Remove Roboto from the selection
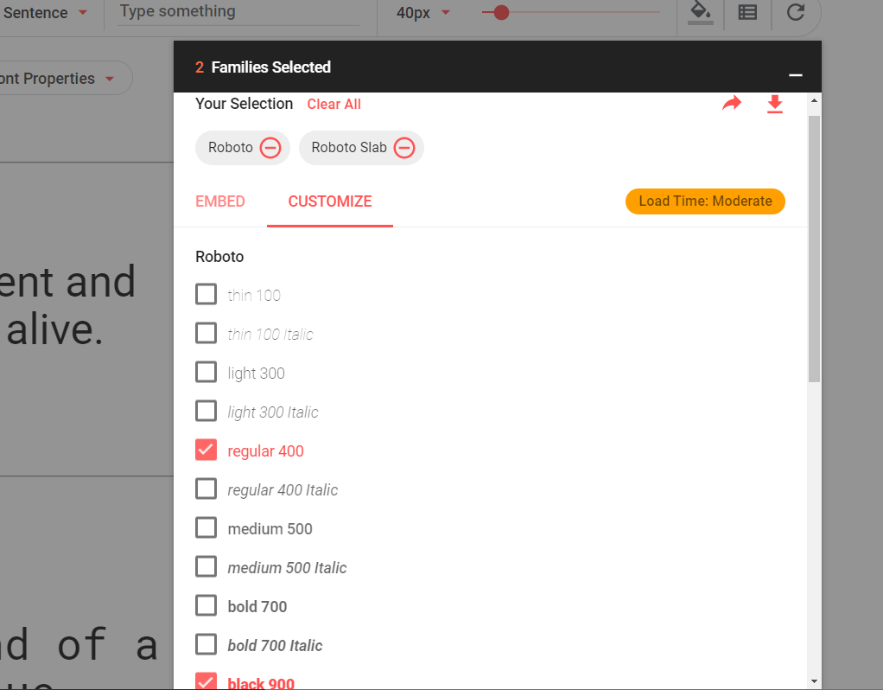This screenshot has height=690, width=883. click(270, 148)
